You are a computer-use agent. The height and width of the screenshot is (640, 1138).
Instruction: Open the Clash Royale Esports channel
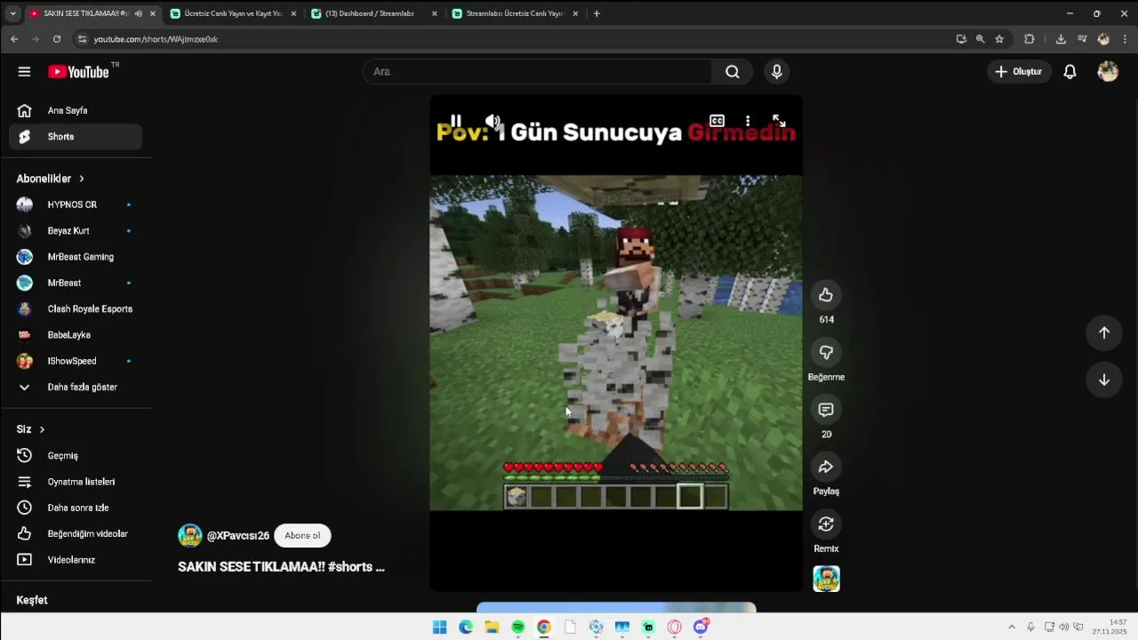(x=76, y=309)
